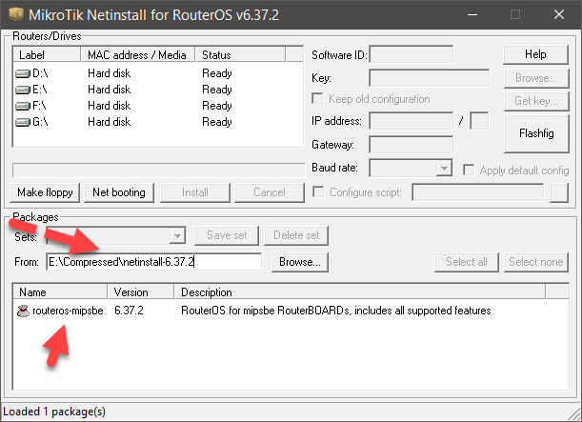Select the F:\ drive row label
Image resolution: width=582 pixels, height=422 pixels.
click(39, 106)
